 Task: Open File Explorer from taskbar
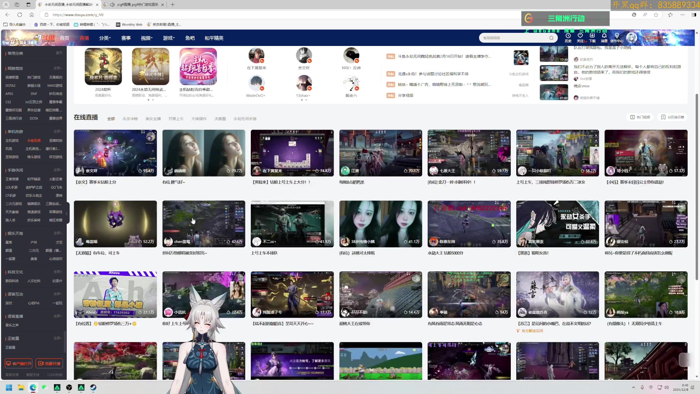[21, 387]
